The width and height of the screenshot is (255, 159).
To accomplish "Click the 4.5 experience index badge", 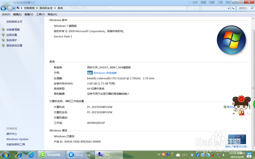I will [90, 73].
